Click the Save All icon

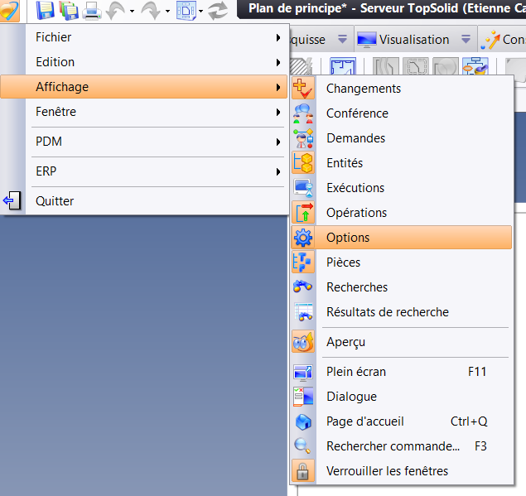point(69,11)
